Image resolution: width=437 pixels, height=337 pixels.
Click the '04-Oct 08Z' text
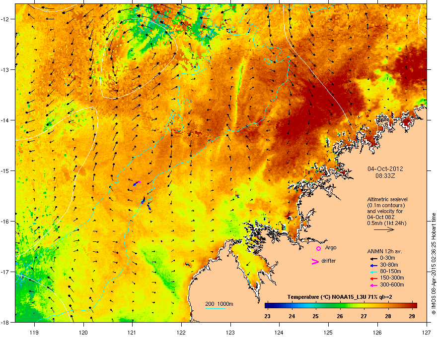point(381,217)
